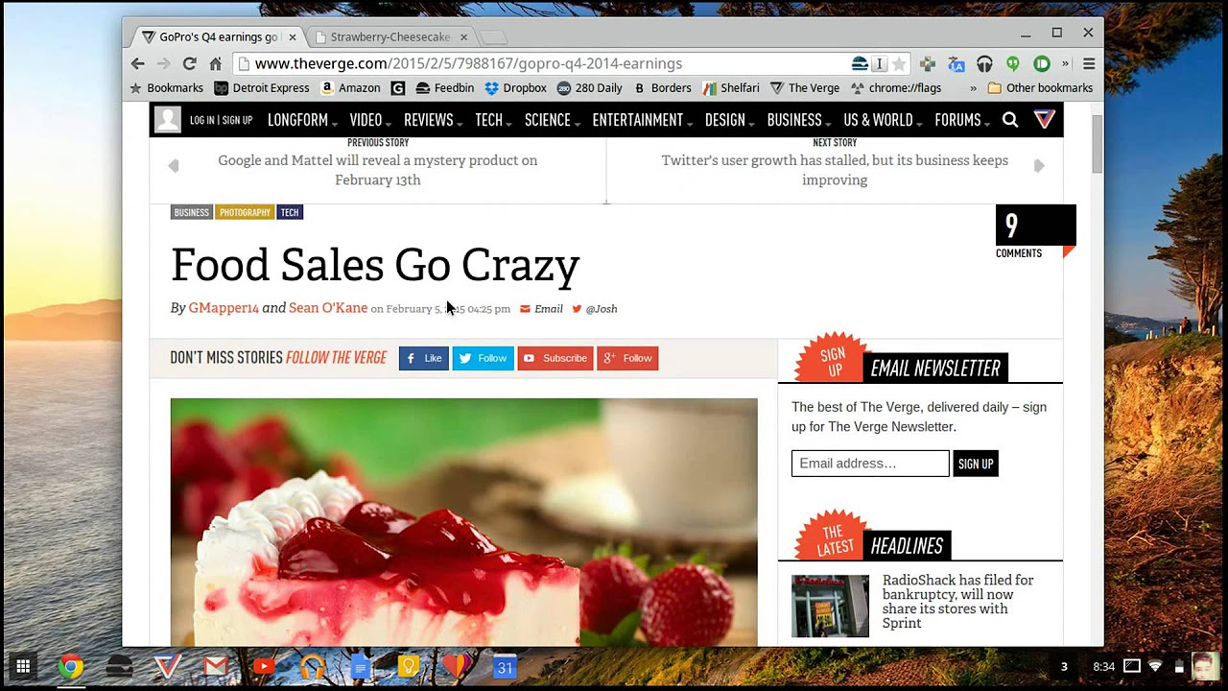The height and width of the screenshot is (691, 1228).
Task: Open the Verge search magnifier icon
Action: tap(1010, 120)
